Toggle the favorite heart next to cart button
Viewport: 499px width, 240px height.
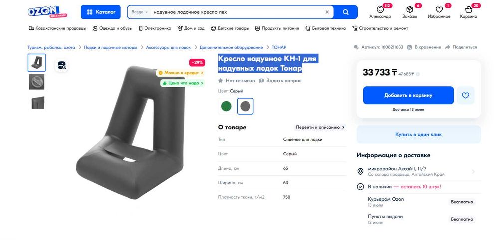[x=465, y=95]
